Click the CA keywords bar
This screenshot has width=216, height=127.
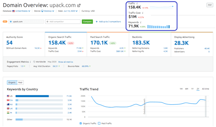(x=39, y=100)
